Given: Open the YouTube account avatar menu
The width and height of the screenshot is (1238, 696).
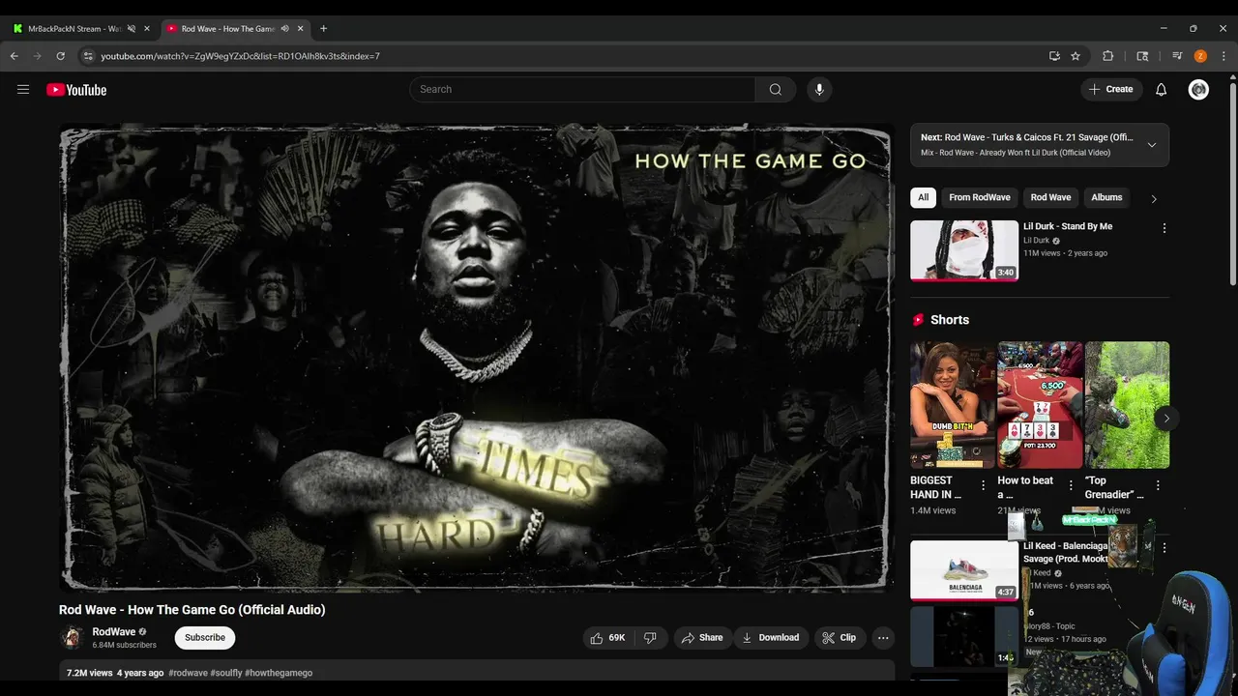Looking at the screenshot, I should (1198, 89).
